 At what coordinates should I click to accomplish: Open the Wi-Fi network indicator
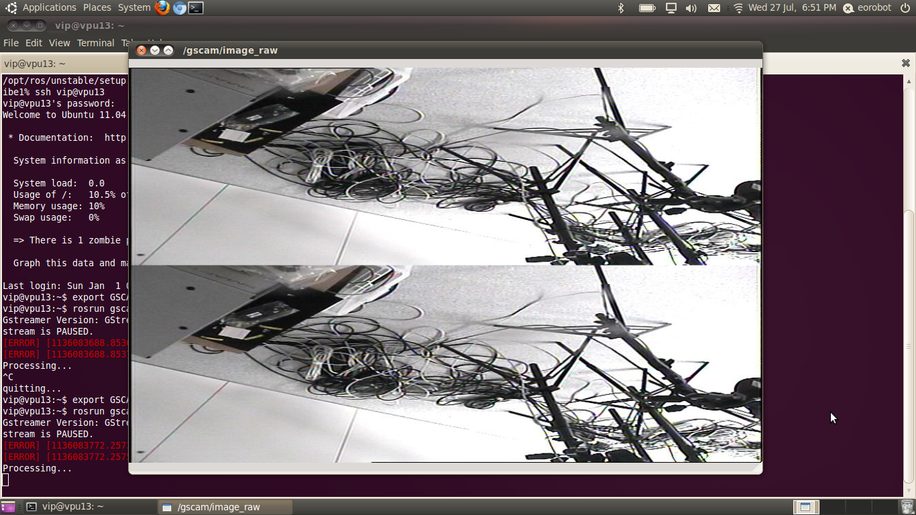click(x=738, y=7)
